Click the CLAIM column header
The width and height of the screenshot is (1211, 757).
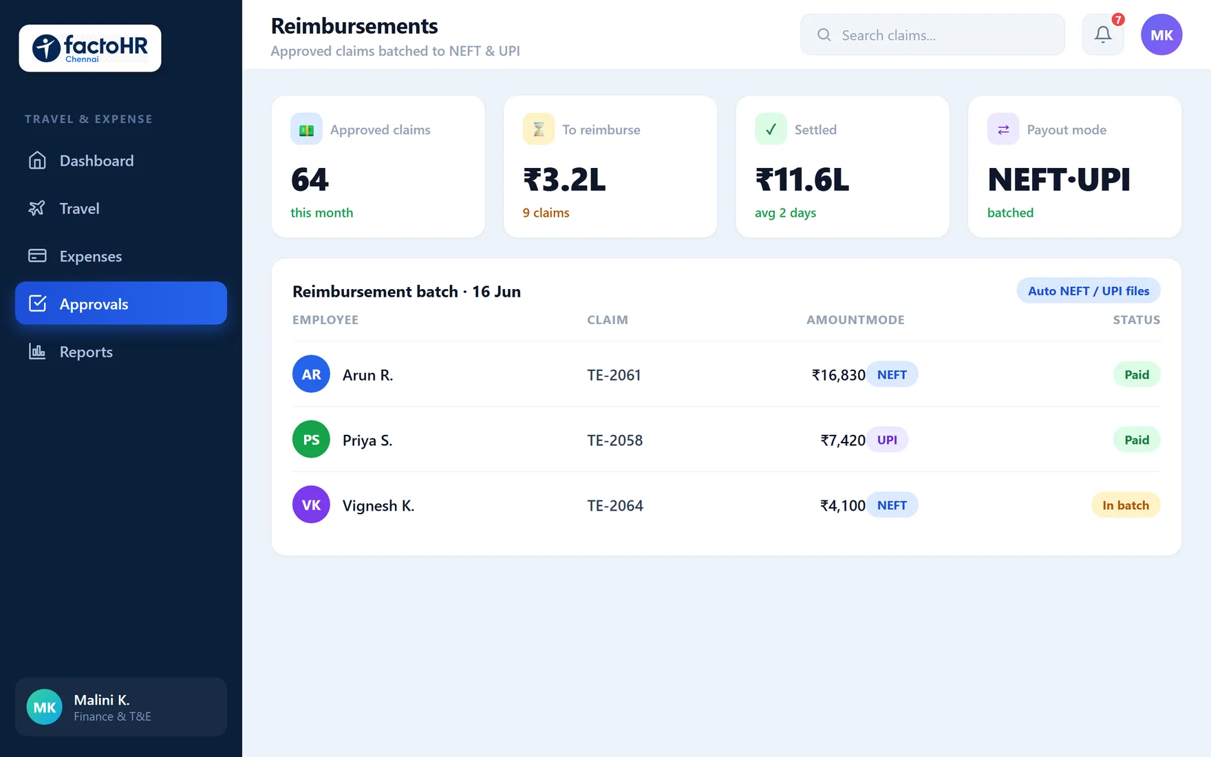pyautogui.click(x=608, y=320)
